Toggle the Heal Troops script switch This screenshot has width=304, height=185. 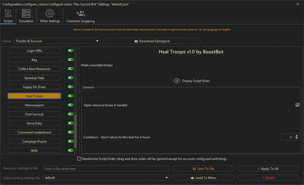pos(71,96)
